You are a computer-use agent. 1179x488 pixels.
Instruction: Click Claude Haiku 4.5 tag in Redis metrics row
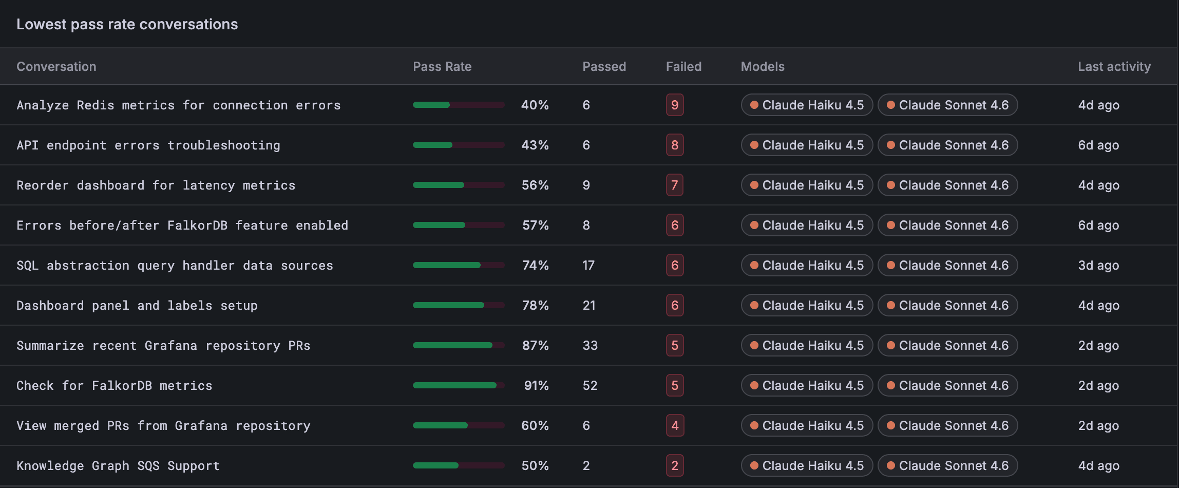[x=807, y=105]
